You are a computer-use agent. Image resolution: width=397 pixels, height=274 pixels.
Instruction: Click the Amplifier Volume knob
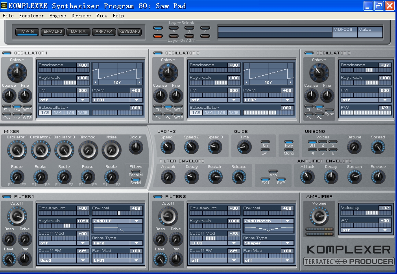(x=319, y=216)
